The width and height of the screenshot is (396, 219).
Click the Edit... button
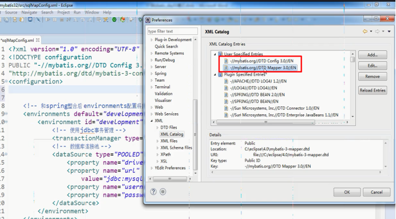[x=373, y=66]
